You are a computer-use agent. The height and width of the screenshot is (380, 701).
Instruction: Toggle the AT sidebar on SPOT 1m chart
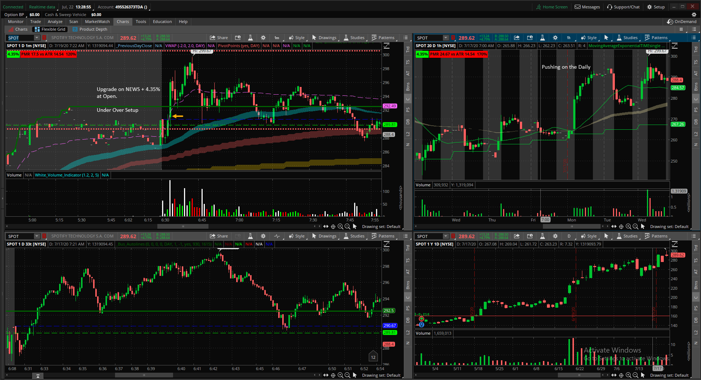tap(408, 73)
